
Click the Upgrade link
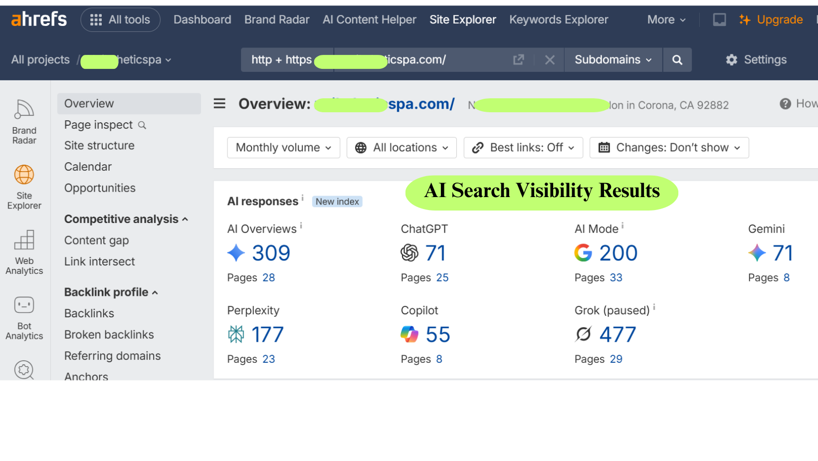coord(771,19)
